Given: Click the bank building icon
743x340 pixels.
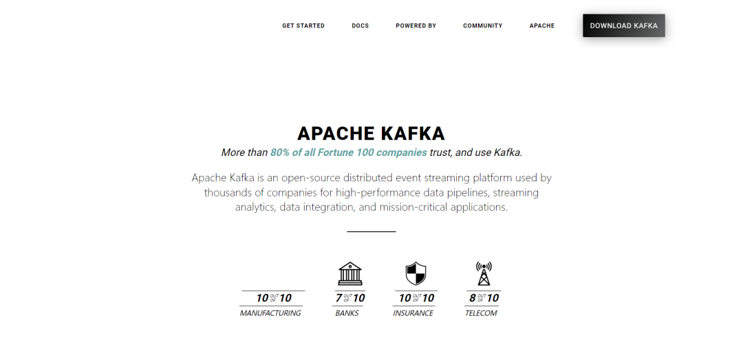Looking at the screenshot, I should point(350,273).
